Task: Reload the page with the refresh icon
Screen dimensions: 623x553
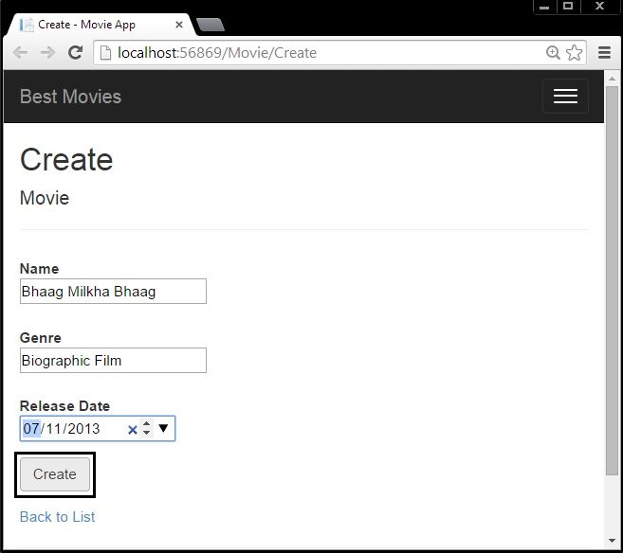Action: click(75, 52)
